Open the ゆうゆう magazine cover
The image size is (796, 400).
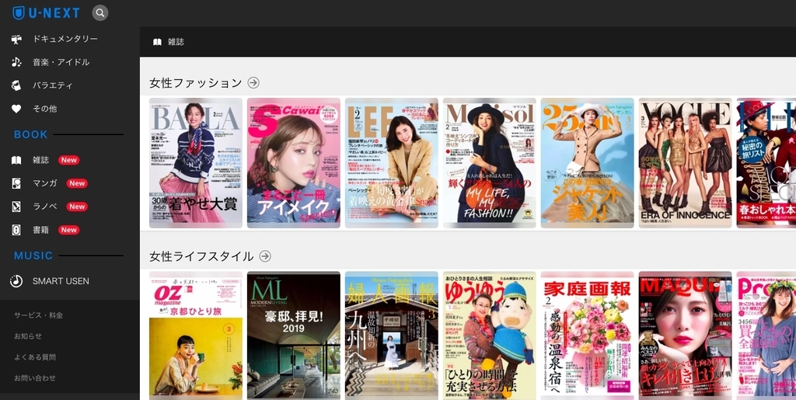point(490,336)
